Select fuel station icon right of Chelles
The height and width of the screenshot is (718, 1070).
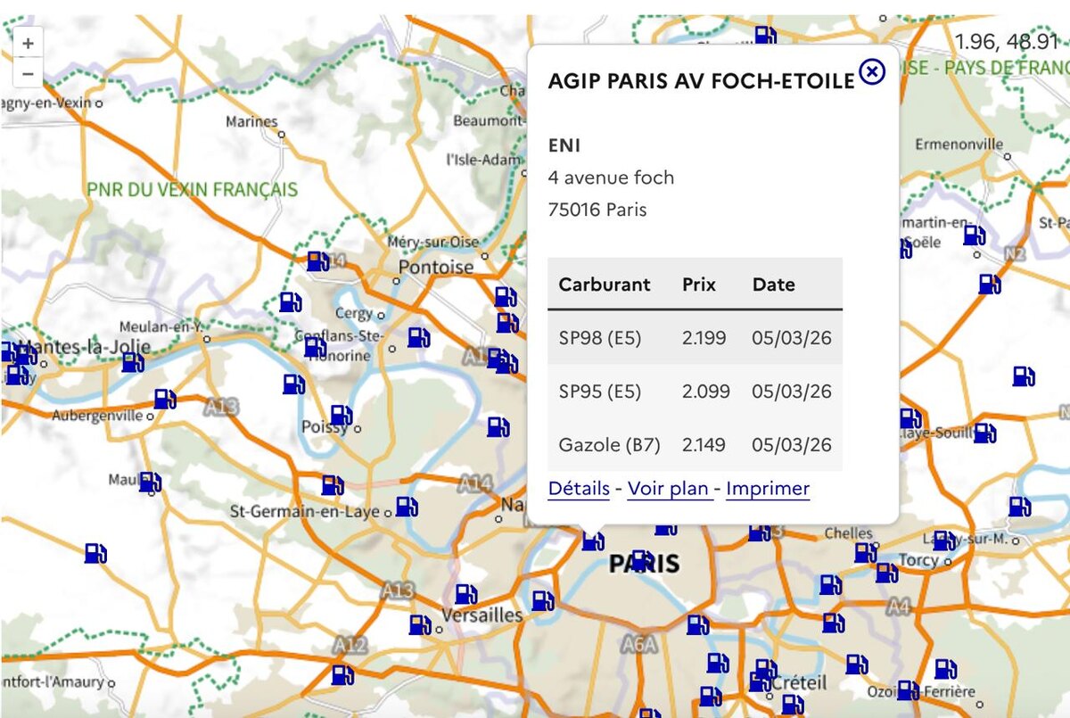pos(865,553)
